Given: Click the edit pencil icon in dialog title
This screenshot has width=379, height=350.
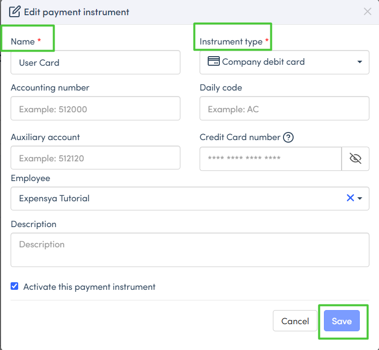Looking at the screenshot, I should (15, 12).
